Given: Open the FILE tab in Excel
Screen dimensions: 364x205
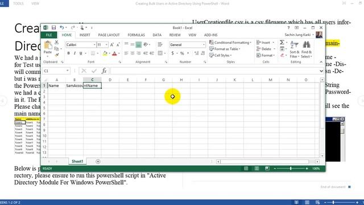Looking at the screenshot, I should 49,35.
